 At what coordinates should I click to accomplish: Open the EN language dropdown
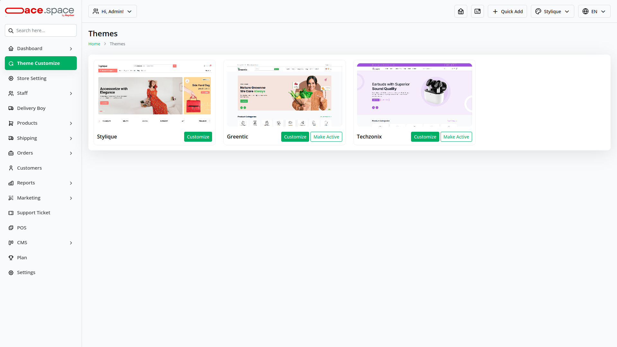pyautogui.click(x=594, y=11)
